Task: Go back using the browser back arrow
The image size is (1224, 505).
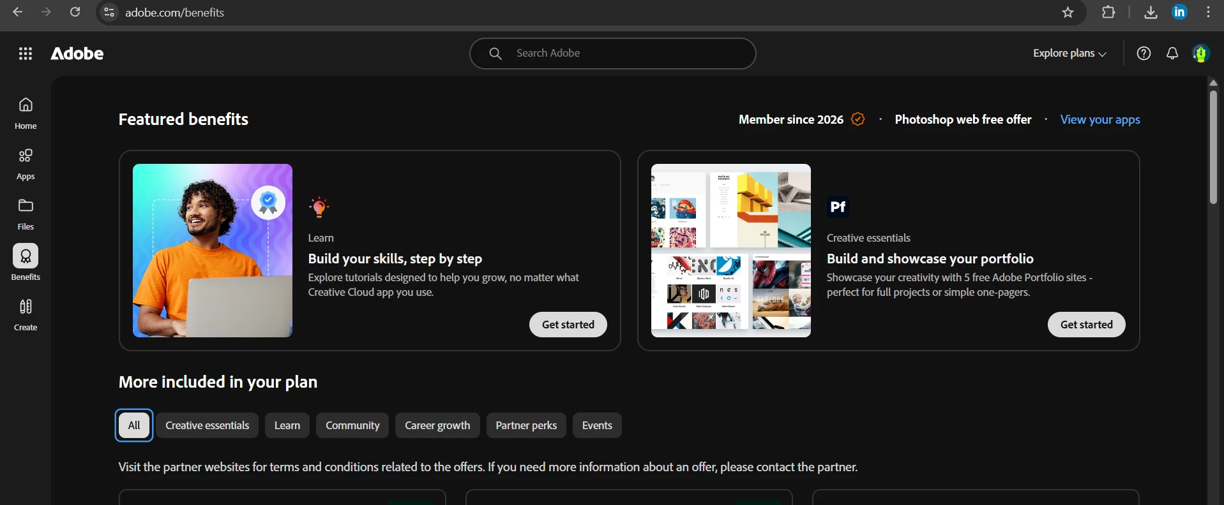Action: pos(18,12)
